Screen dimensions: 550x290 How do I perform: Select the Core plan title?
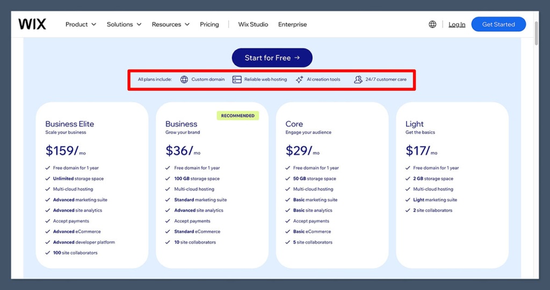point(294,124)
